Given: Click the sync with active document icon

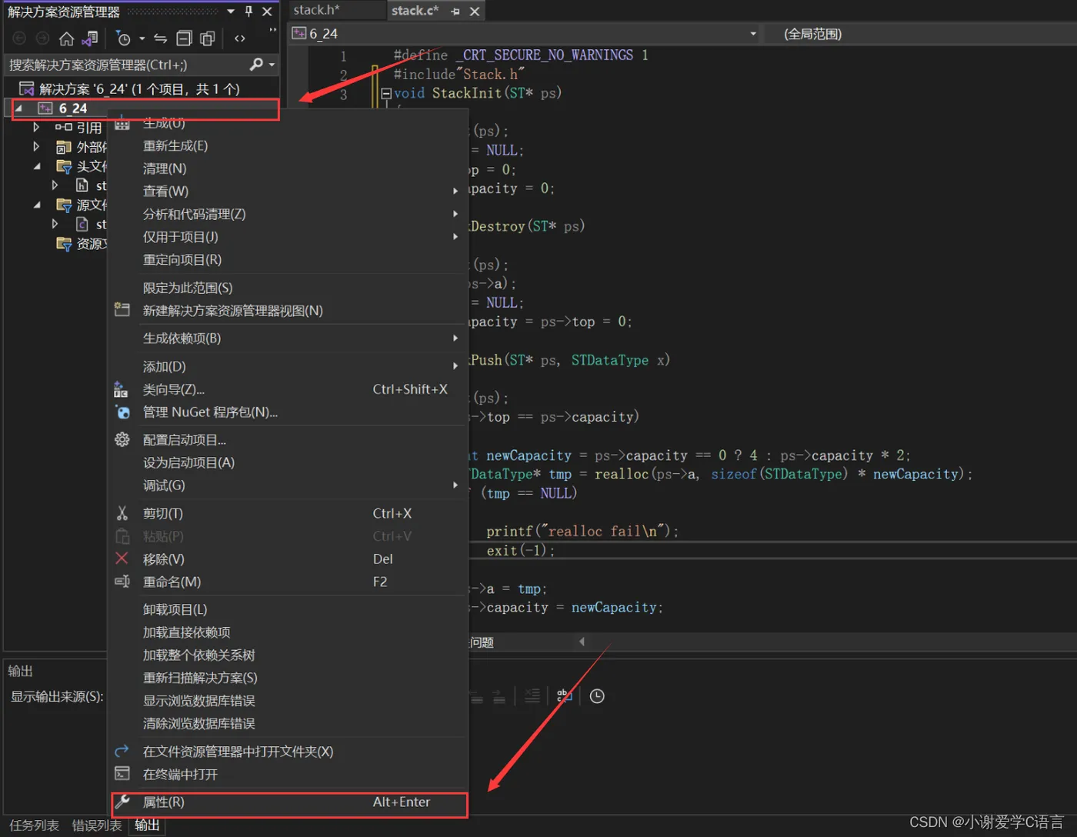Looking at the screenshot, I should (160, 38).
